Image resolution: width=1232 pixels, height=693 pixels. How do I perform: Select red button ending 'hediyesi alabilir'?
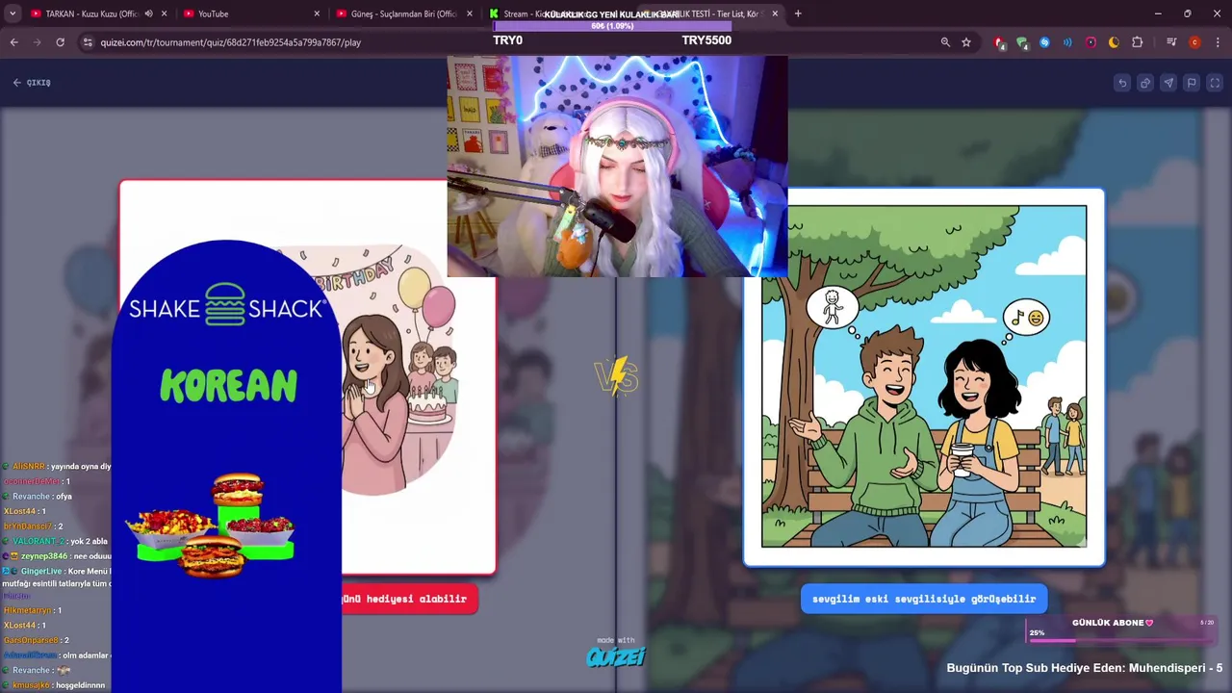(409, 599)
